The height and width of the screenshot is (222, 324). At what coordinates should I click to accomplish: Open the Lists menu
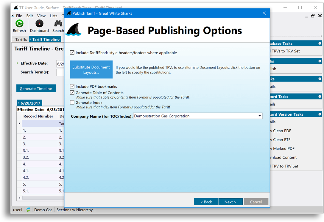(x=54, y=16)
